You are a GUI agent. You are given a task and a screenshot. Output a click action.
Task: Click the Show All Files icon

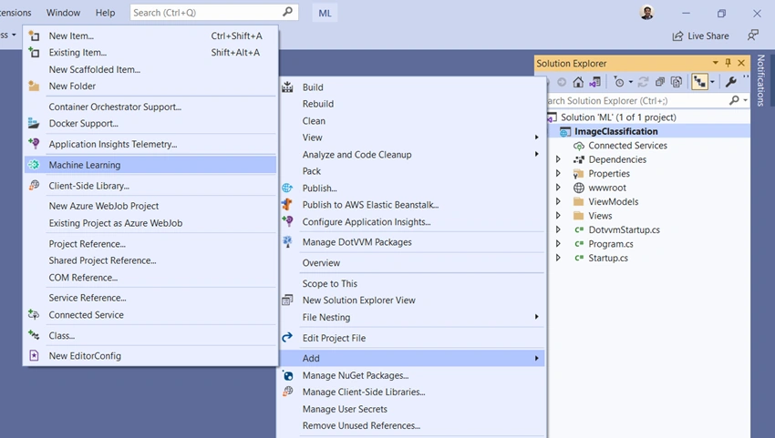[677, 82]
